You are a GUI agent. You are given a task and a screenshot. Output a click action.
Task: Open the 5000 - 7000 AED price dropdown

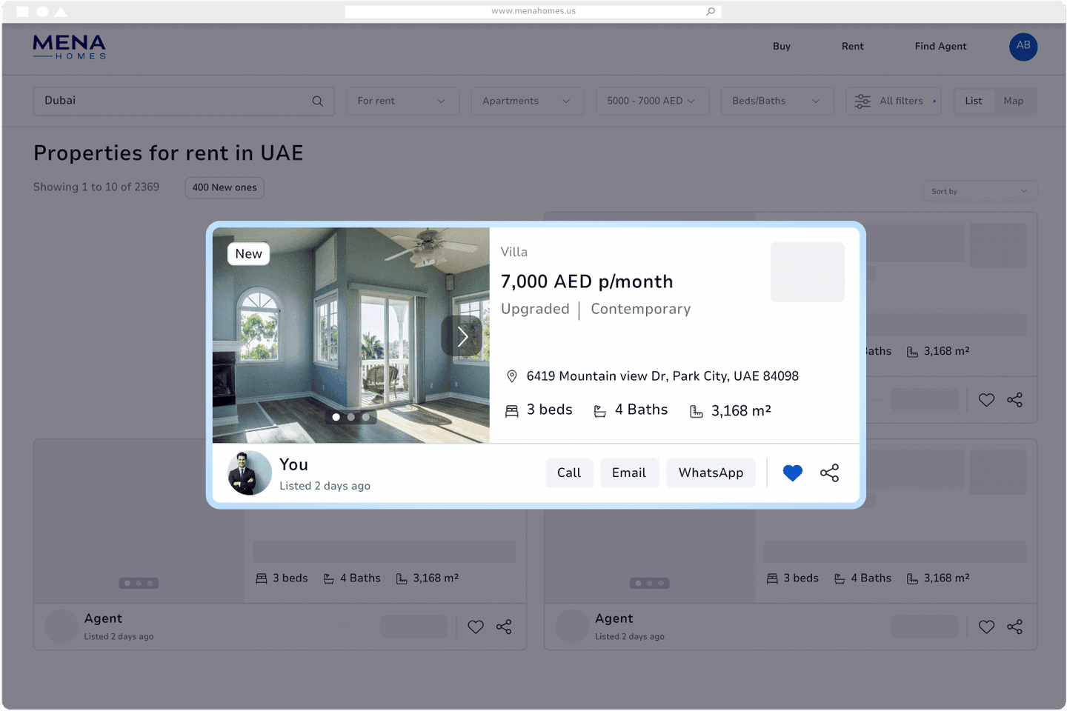[652, 101]
